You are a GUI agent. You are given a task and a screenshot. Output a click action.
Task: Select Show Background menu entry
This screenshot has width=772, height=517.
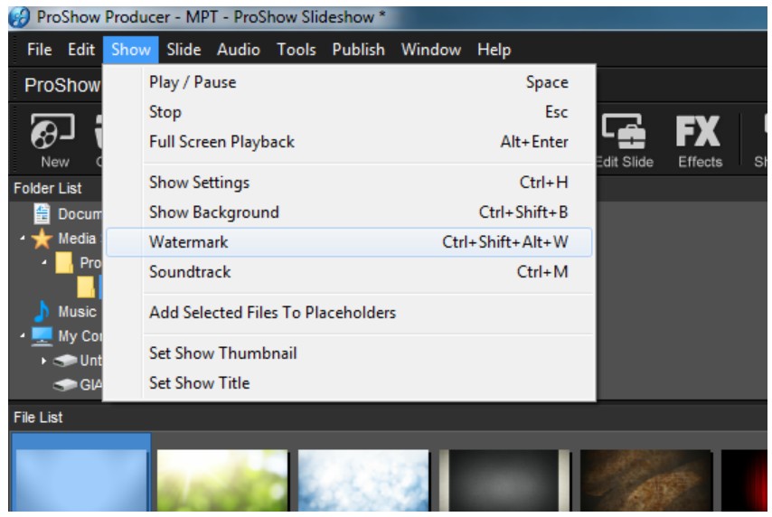(349, 212)
